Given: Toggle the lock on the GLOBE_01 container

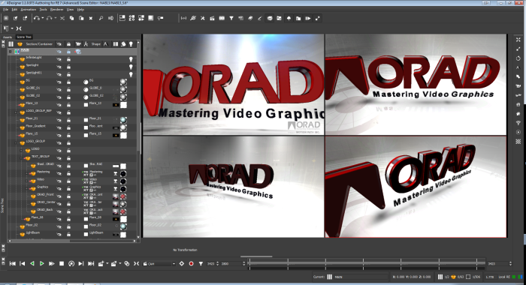Looking at the screenshot, I should coord(68,89).
